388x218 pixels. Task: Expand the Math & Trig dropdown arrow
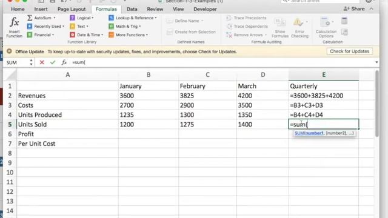tap(140, 27)
